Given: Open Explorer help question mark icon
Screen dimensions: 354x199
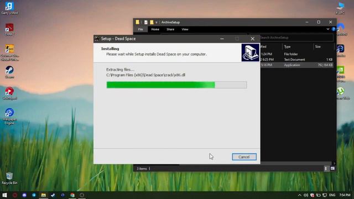Looking at the screenshot, I should [x=334, y=29].
